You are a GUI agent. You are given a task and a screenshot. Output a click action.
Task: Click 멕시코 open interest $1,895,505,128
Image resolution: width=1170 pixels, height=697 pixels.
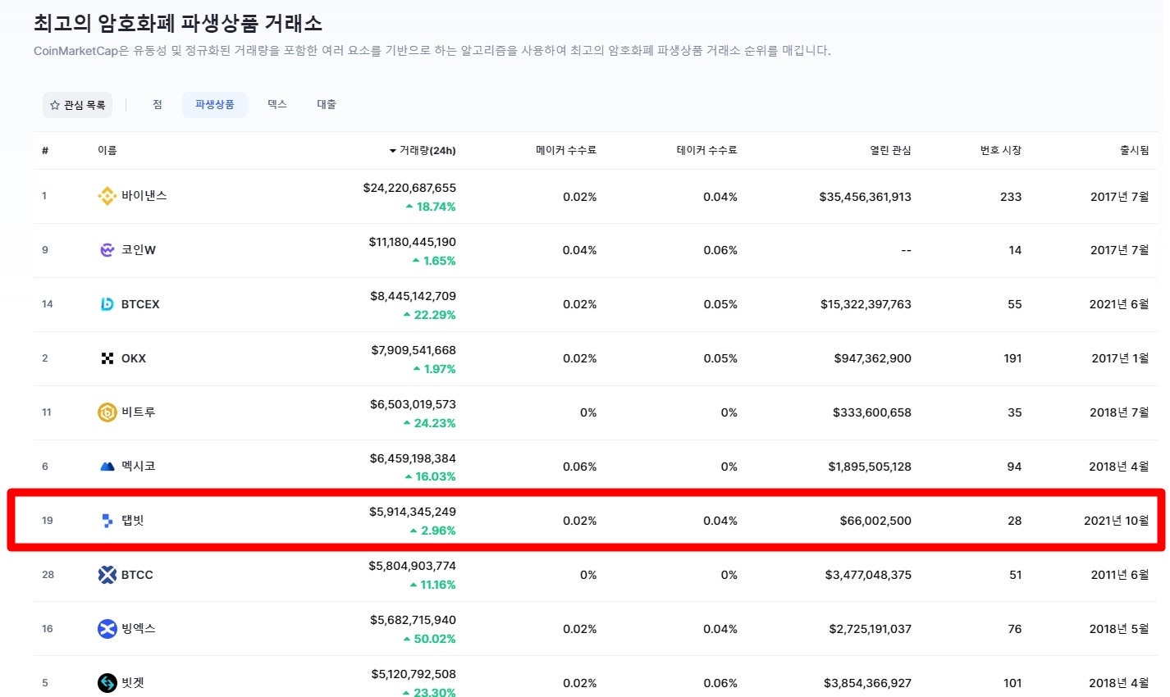(x=870, y=467)
